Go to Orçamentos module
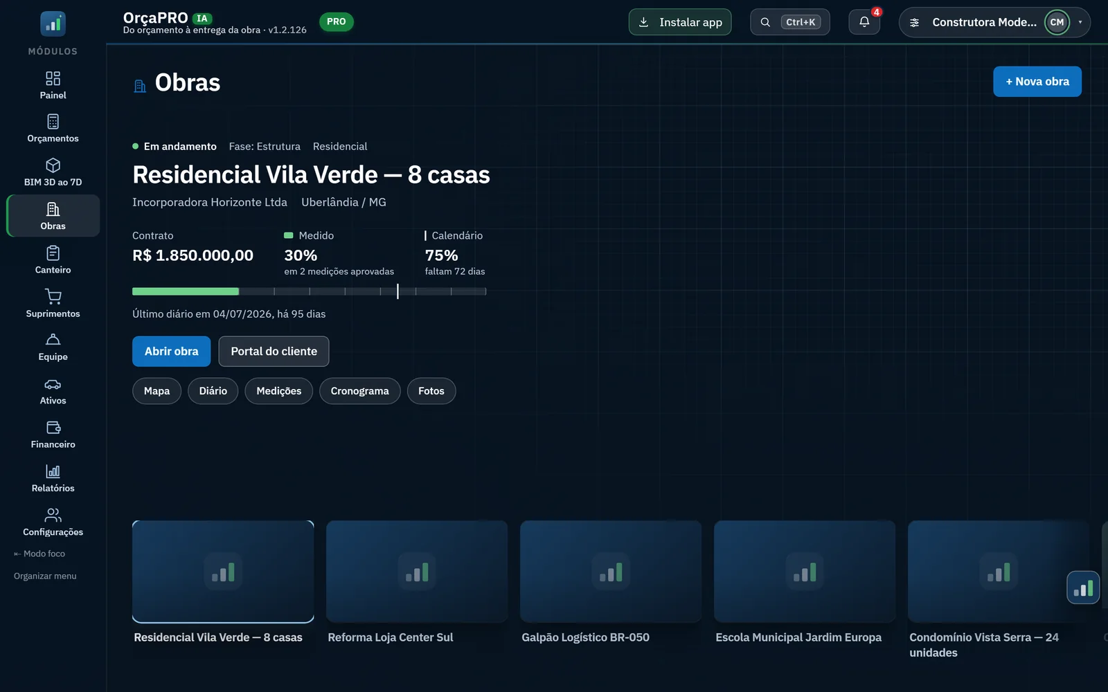Screen dimensions: 1108x692 (53, 129)
